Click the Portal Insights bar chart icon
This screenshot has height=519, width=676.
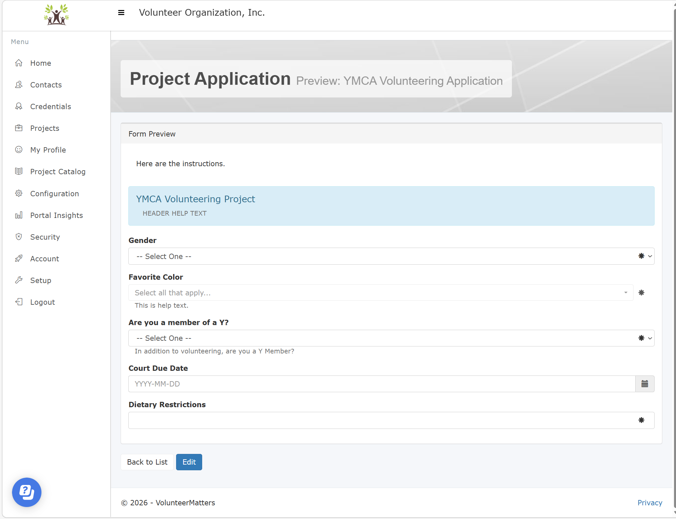(19, 215)
